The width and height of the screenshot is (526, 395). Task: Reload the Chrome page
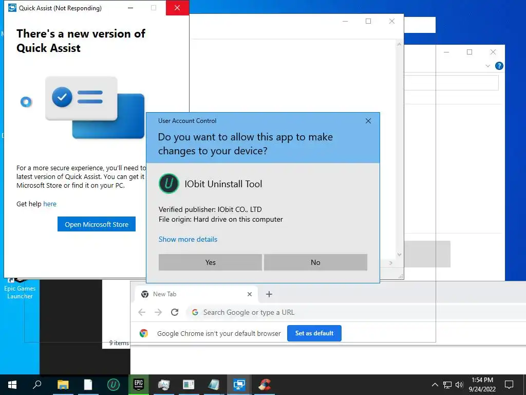175,312
